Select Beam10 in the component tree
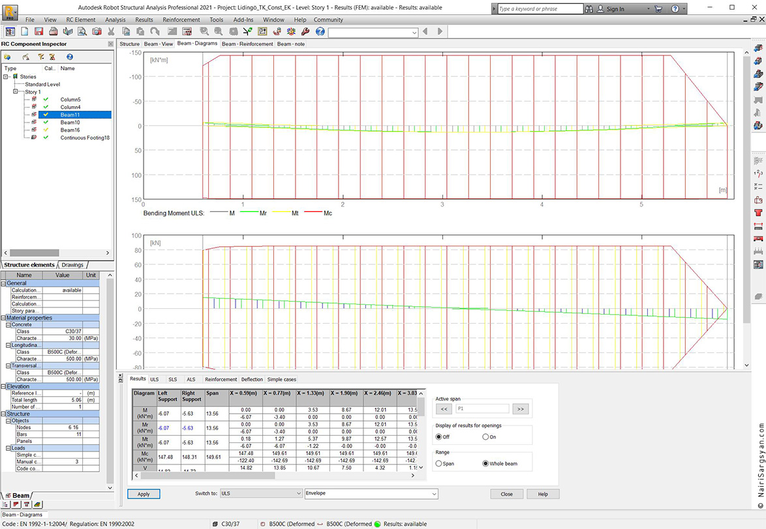 [70, 122]
